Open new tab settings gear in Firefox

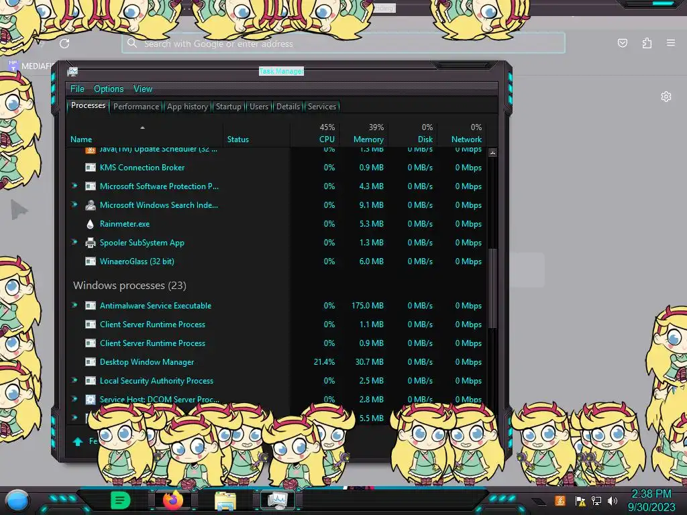pos(666,97)
